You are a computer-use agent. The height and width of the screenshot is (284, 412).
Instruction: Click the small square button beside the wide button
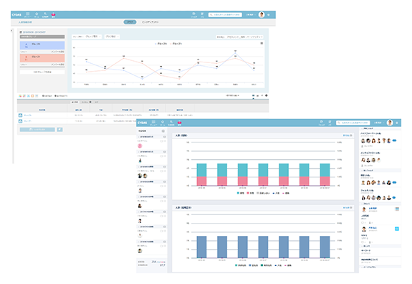pyautogui.click(x=60, y=130)
